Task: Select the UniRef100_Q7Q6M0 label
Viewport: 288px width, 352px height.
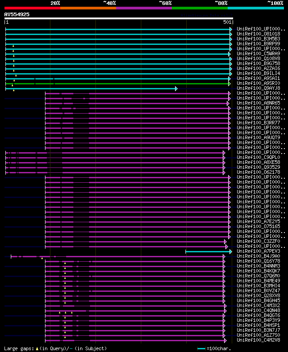Action: point(258,276)
